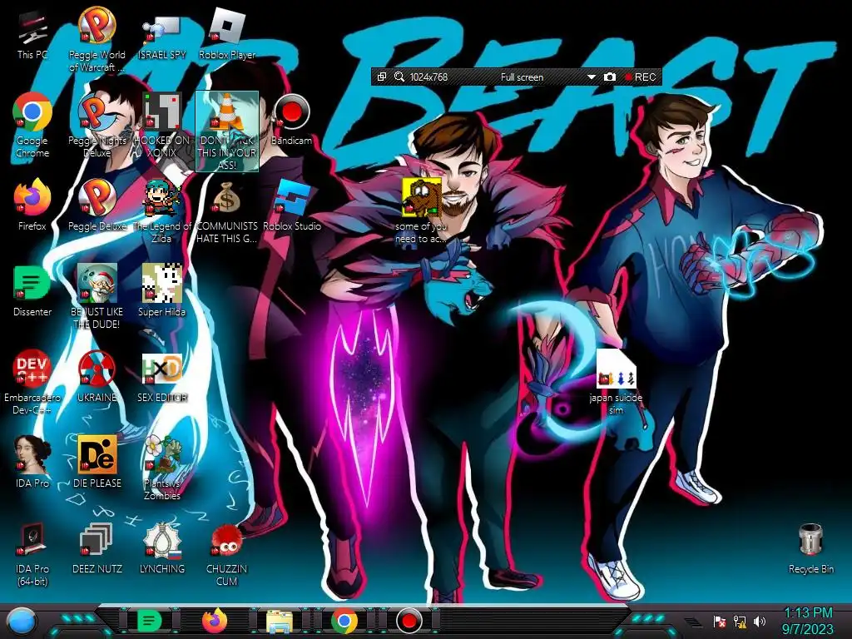Open File Explorer from the taskbar

click(280, 621)
